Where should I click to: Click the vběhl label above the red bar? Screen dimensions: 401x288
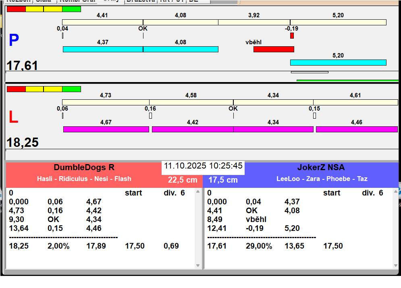[x=253, y=42]
